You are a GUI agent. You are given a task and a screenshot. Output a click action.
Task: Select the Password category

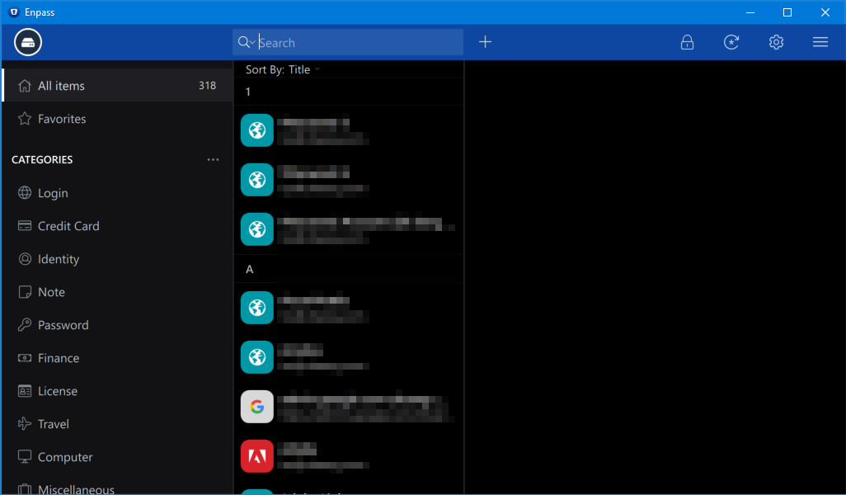click(64, 324)
